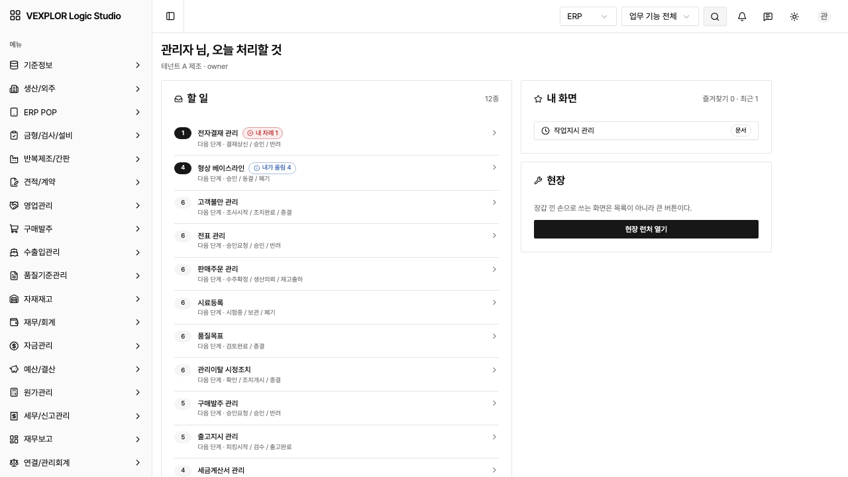Click the 자재재고 warehouse icon
This screenshot has height=477, width=848.
pyautogui.click(x=14, y=299)
